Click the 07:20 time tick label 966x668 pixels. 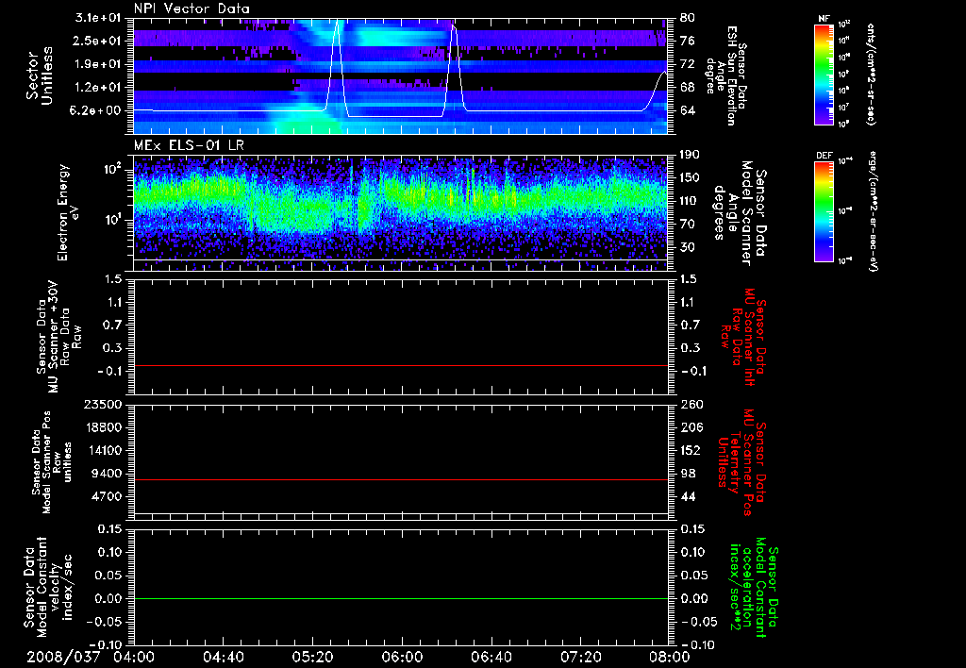point(580,658)
